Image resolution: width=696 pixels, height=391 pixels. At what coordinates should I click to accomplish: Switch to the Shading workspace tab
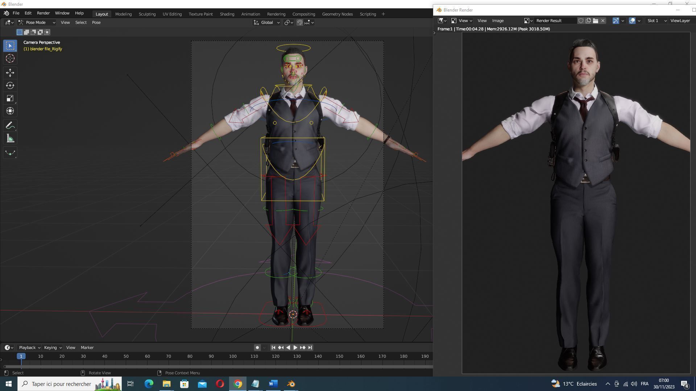click(x=227, y=14)
